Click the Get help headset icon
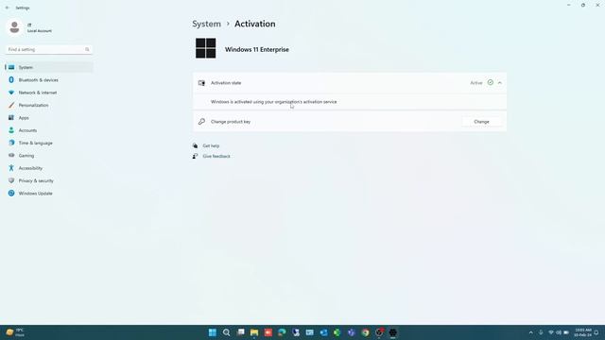Screen dimensions: 605x340 click(x=195, y=145)
